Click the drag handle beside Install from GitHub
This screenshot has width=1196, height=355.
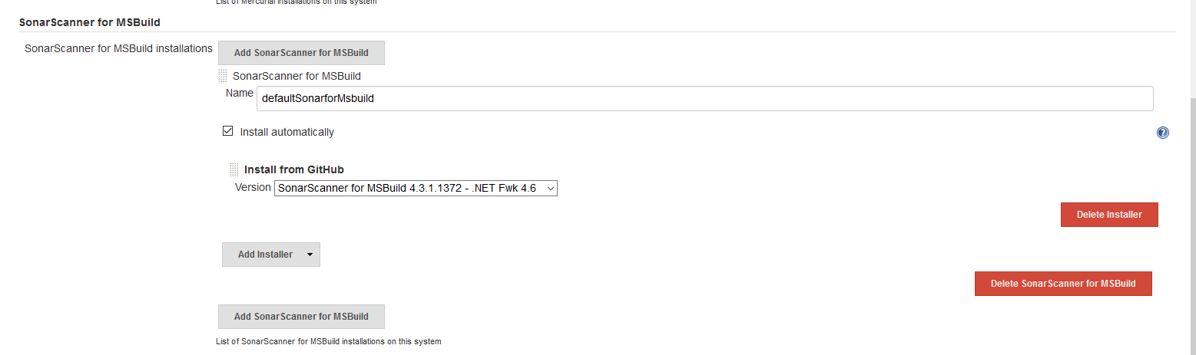coord(234,169)
